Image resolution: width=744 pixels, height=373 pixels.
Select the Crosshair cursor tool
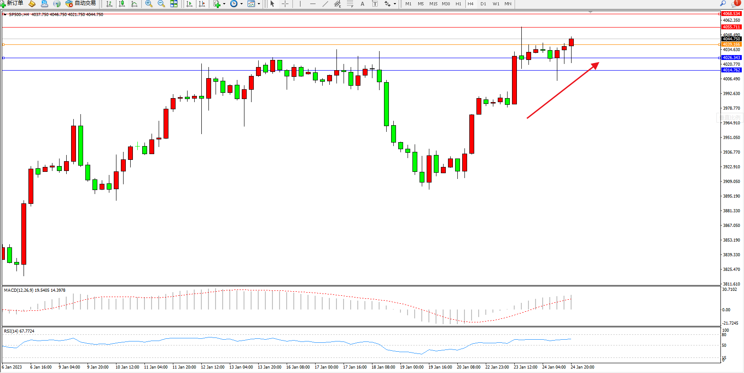285,4
